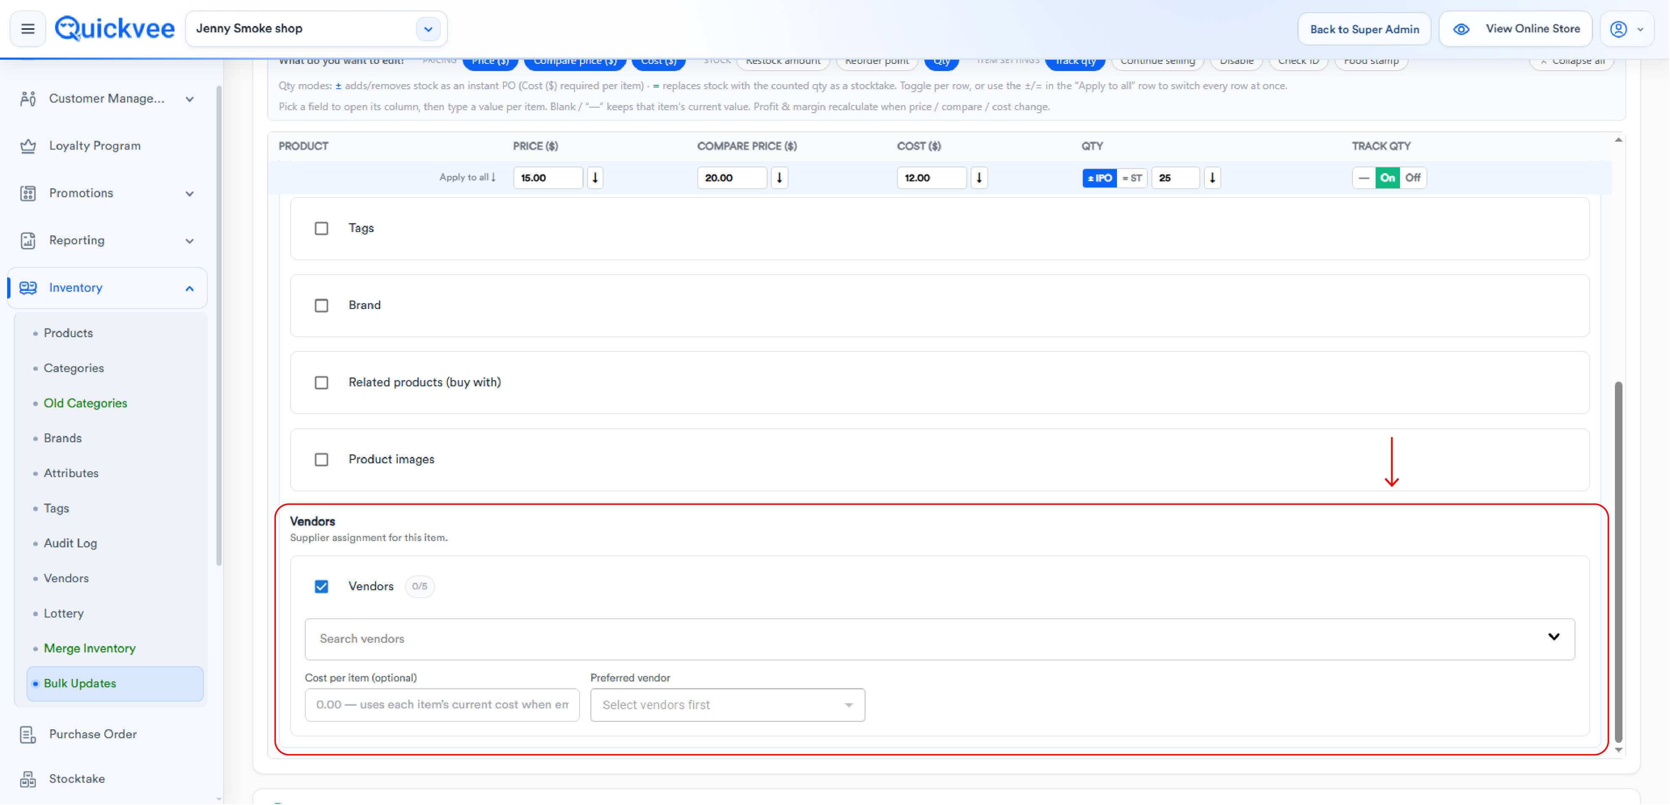Select ±IPO qty mode
This screenshot has height=805, width=1670.
1099,177
